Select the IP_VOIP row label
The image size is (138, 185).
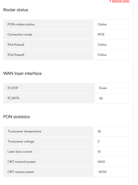click(x=13, y=88)
